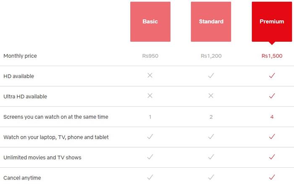The image size is (294, 187).
Task: Click Basic checkmark for Cancel anytime
Action: click(x=150, y=177)
